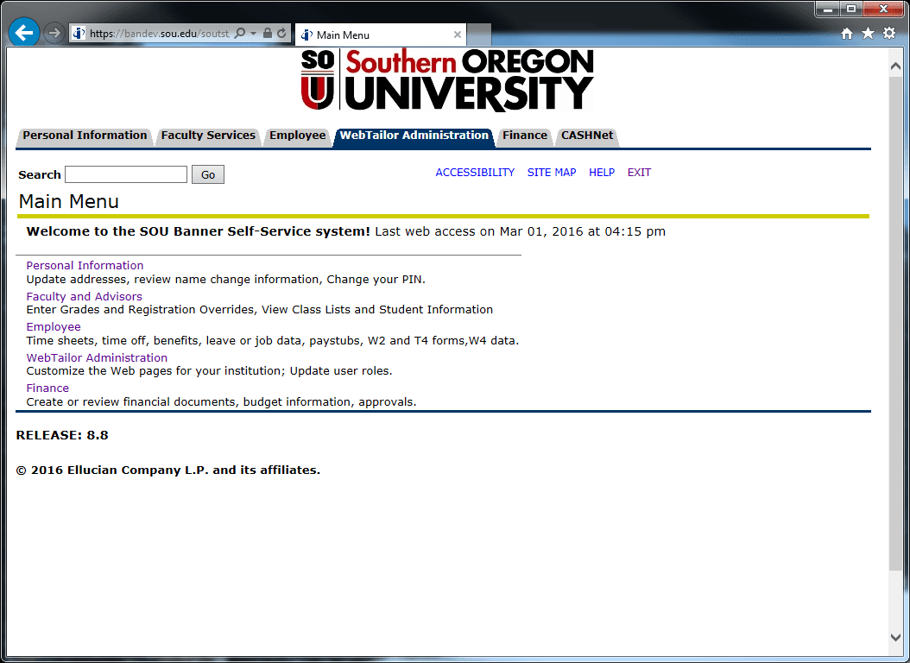Screen dimensions: 910x663
Task: Click the browser back arrow button
Action: tap(24, 33)
